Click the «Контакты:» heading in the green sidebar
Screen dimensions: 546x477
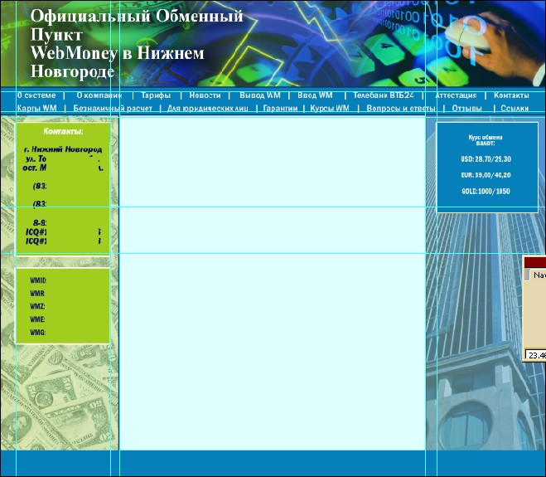point(63,131)
